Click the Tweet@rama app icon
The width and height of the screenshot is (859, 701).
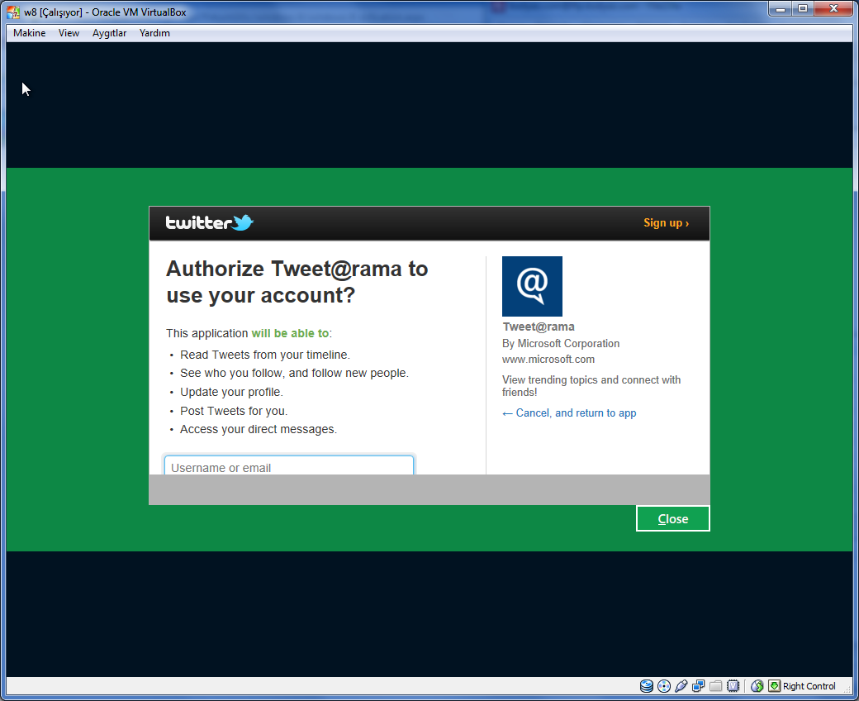(x=532, y=286)
